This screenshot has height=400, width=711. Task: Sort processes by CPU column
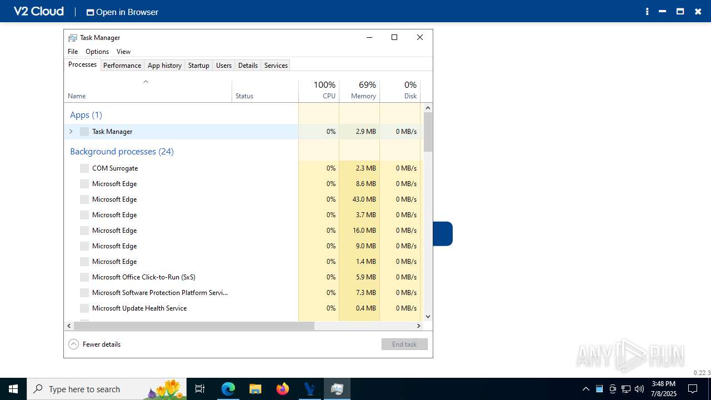(319, 91)
